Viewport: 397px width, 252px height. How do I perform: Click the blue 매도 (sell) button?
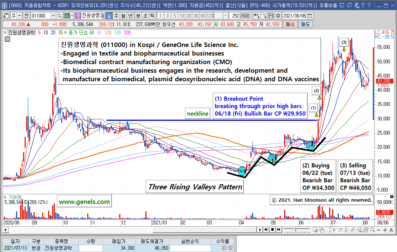[x=306, y=24]
